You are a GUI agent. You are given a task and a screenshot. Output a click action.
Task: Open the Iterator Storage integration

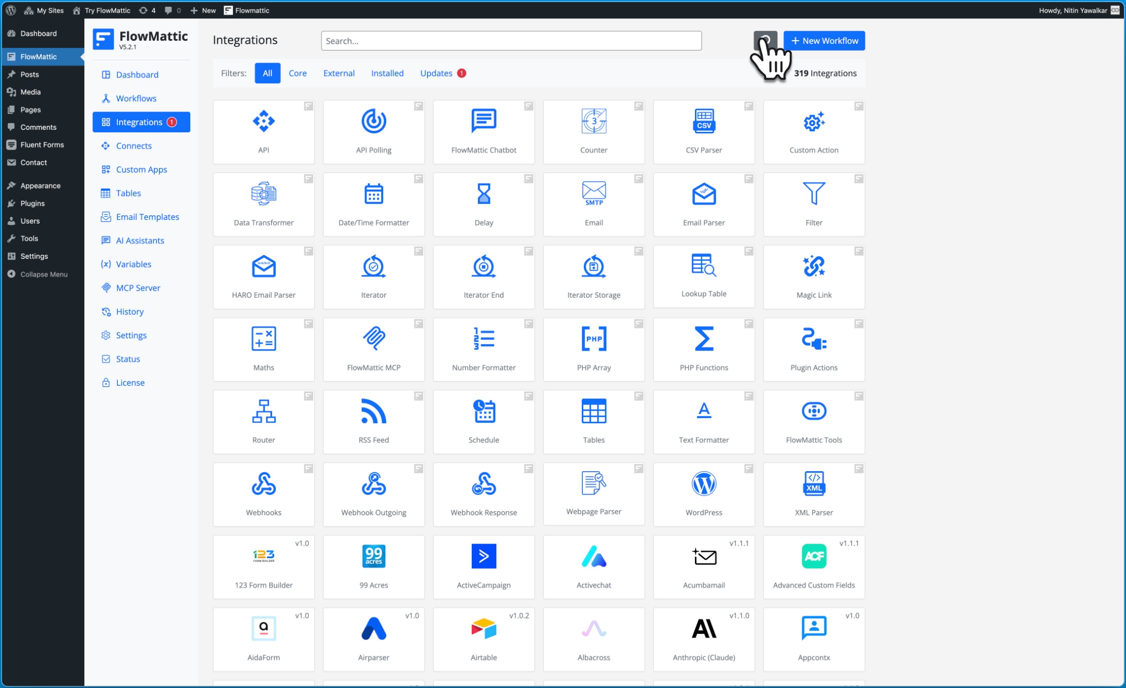(594, 277)
